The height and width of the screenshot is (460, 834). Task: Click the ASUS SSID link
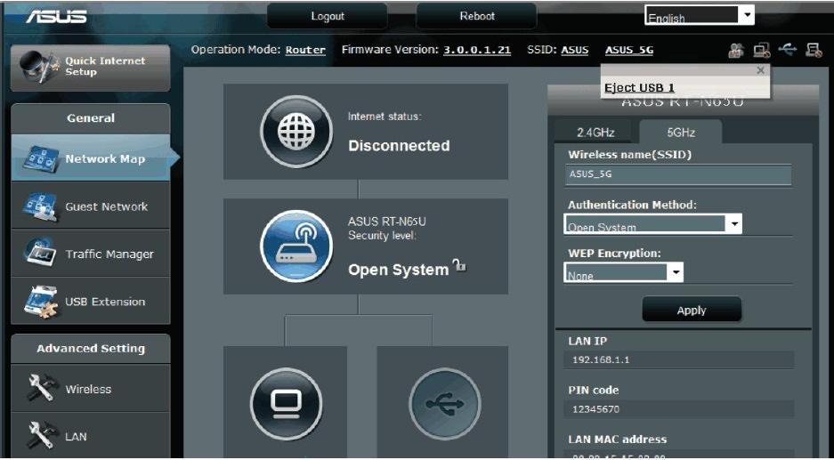tap(575, 50)
